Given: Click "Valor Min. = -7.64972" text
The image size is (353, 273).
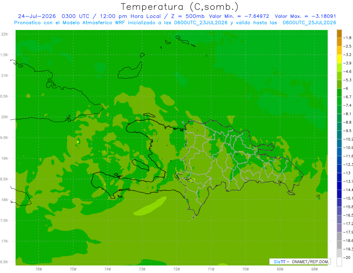Looking at the screenshot, I should coord(239,16).
